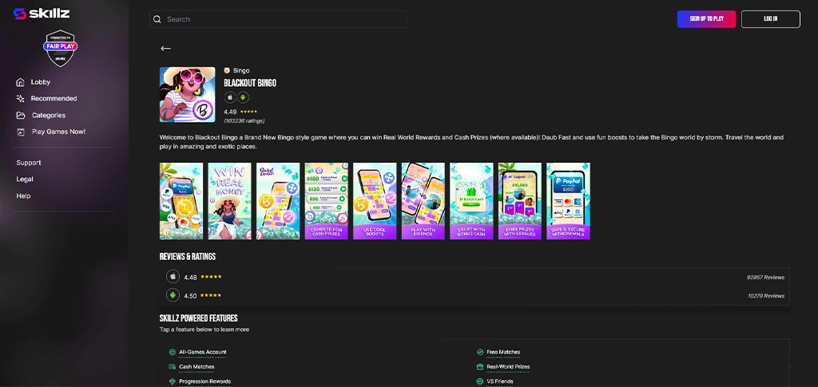Expand the Real-World Prizes feature
The width and height of the screenshot is (818, 387).
point(508,367)
